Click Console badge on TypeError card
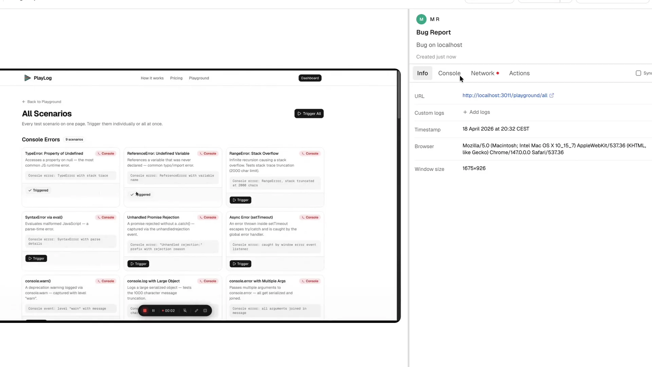 point(106,154)
